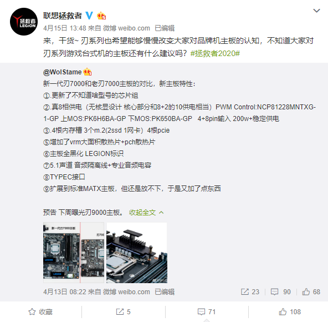Open the @WolStame user profile
The width and height of the screenshot is (328, 322).
pyautogui.click(x=63, y=72)
